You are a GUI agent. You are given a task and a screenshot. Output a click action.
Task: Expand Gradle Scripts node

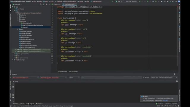(12, 60)
